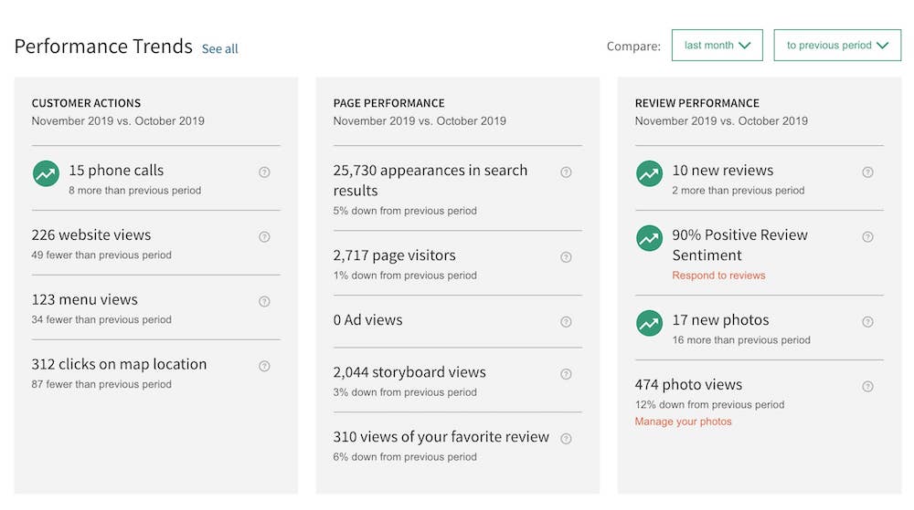This screenshot has height=510, width=914.
Task: Click help icon next to 226 website views
Action: pos(264,236)
